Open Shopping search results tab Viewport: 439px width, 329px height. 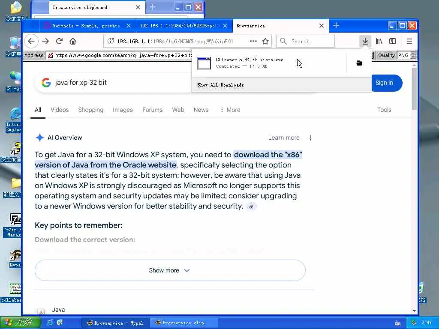(x=91, y=110)
